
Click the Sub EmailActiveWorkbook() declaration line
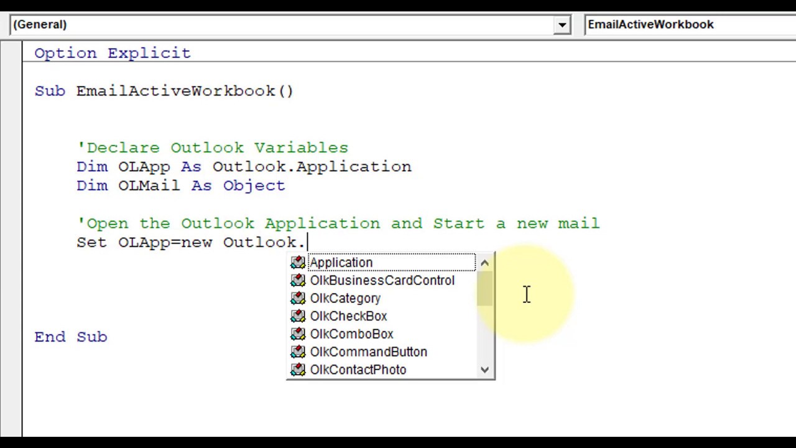164,91
